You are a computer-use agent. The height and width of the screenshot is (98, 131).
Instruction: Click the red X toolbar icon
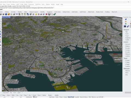[46, 14]
